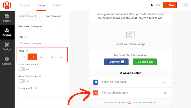Click the RafflePress rabbit logo
This screenshot has width=191, height=108.
7,5
